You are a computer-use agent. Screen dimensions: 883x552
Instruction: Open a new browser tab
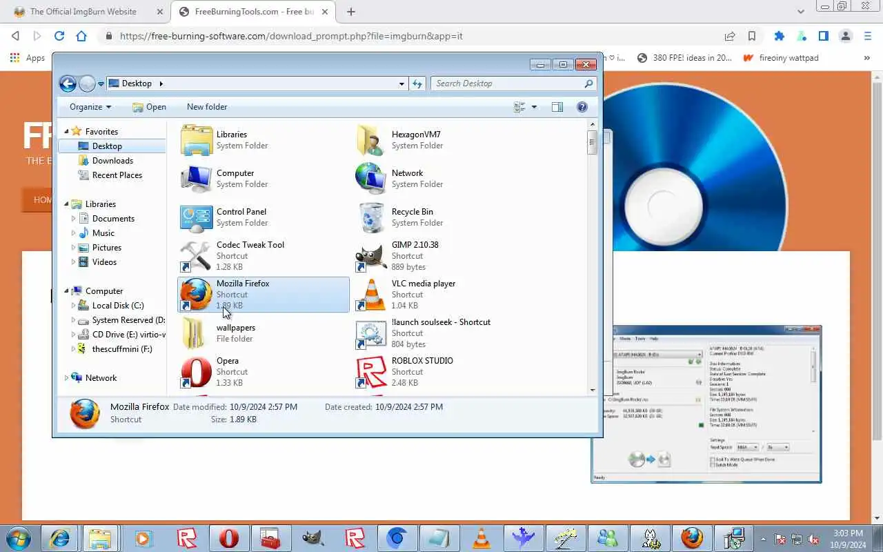(351, 12)
